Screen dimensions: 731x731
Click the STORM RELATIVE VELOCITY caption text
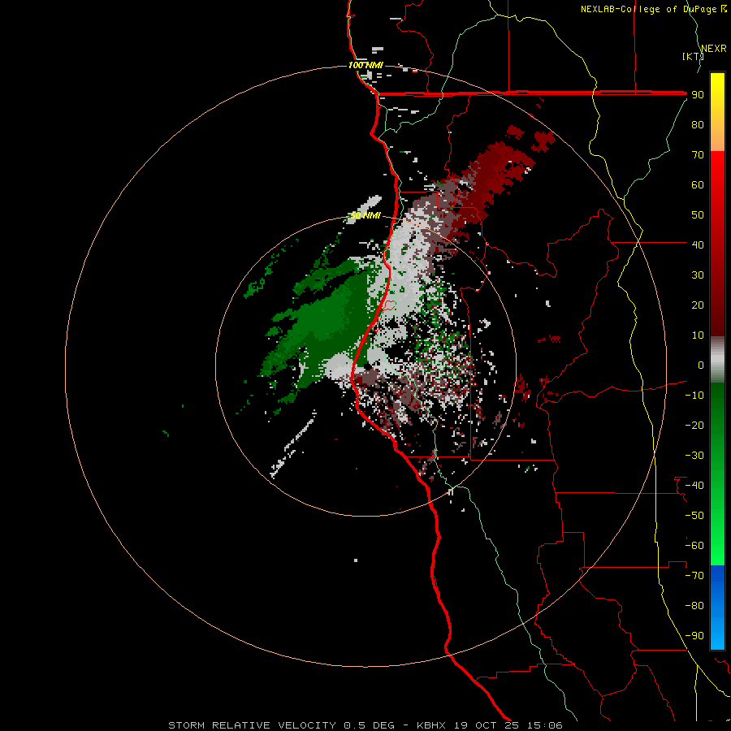pos(252,725)
